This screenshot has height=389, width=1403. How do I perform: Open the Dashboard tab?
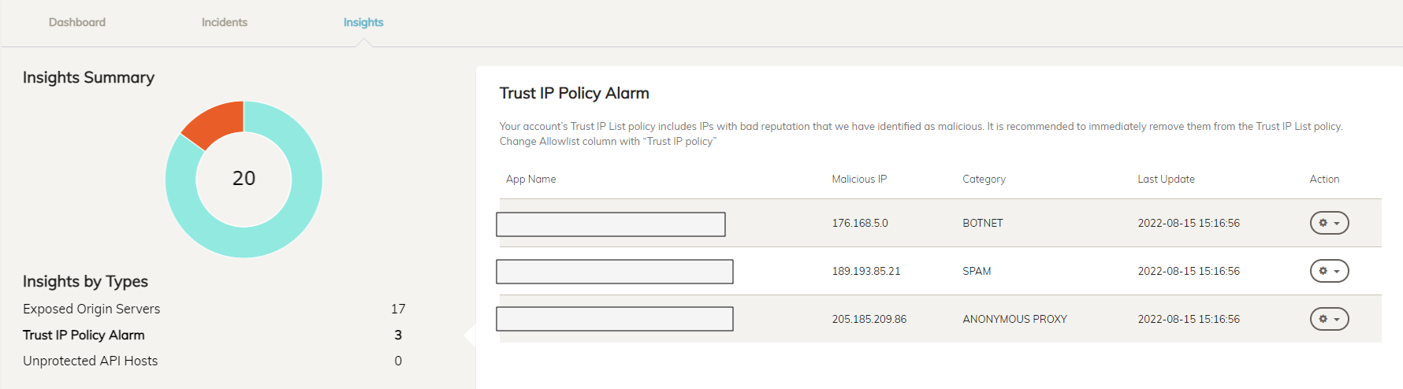(x=77, y=22)
